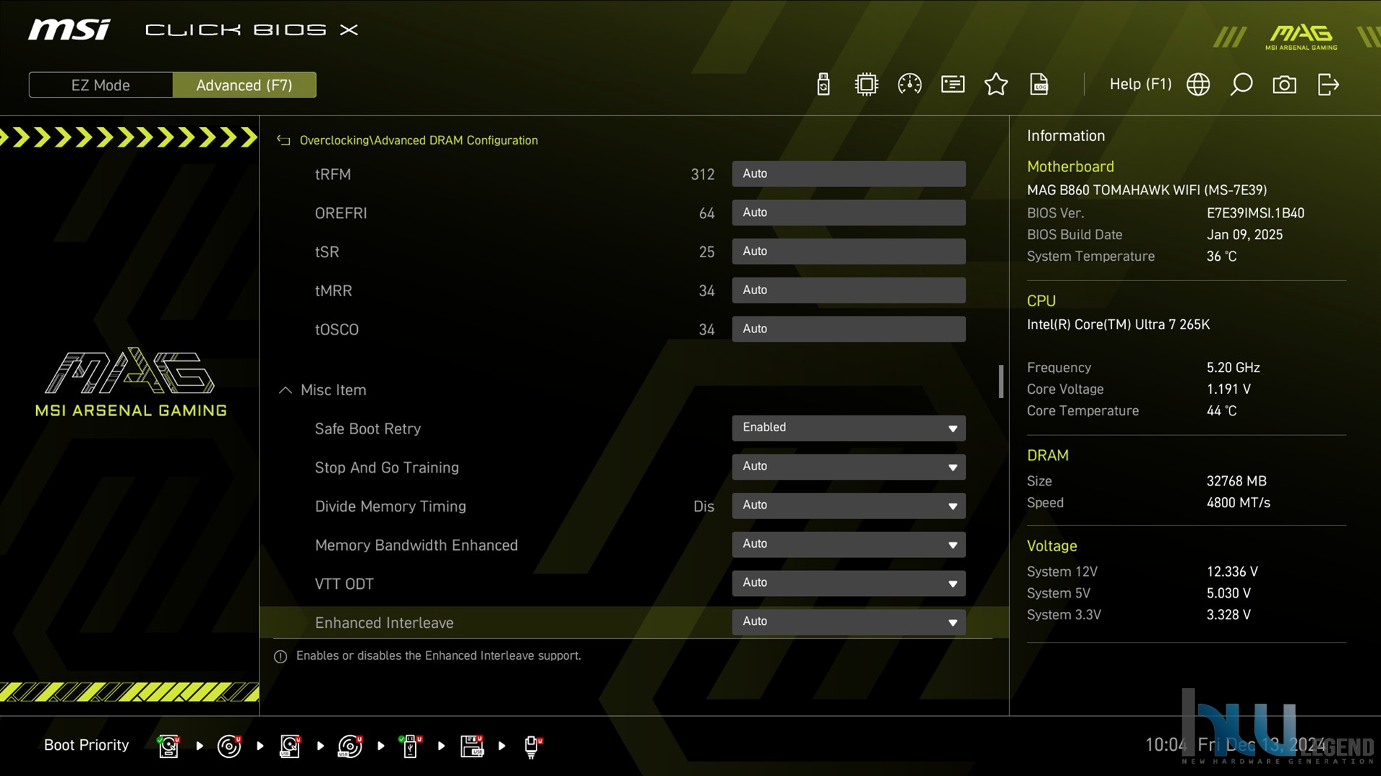Select the Advanced (F7) tab
This screenshot has height=776, width=1381.
[244, 85]
